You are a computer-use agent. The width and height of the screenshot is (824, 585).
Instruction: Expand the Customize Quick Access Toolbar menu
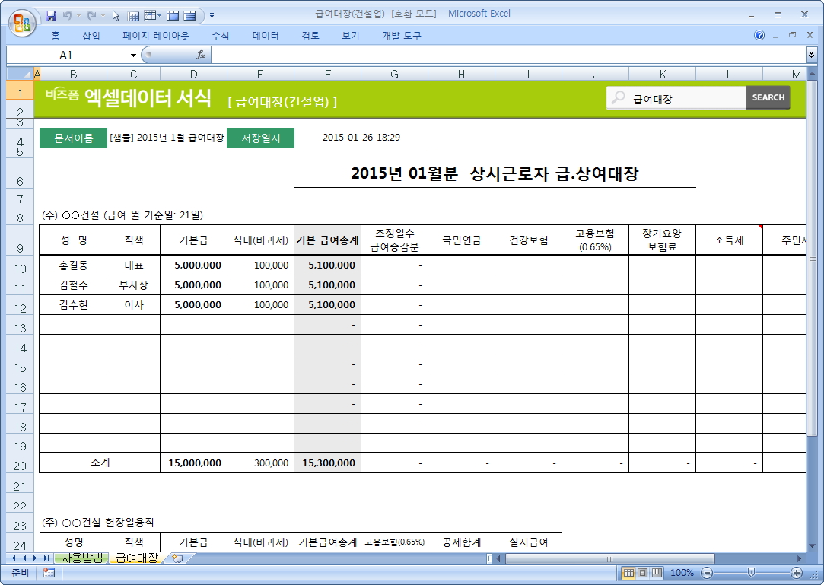[x=212, y=15]
